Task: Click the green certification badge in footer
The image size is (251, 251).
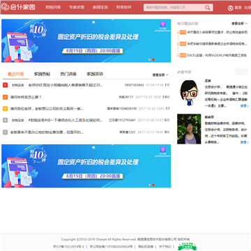Action: pyautogui.click(x=187, y=246)
